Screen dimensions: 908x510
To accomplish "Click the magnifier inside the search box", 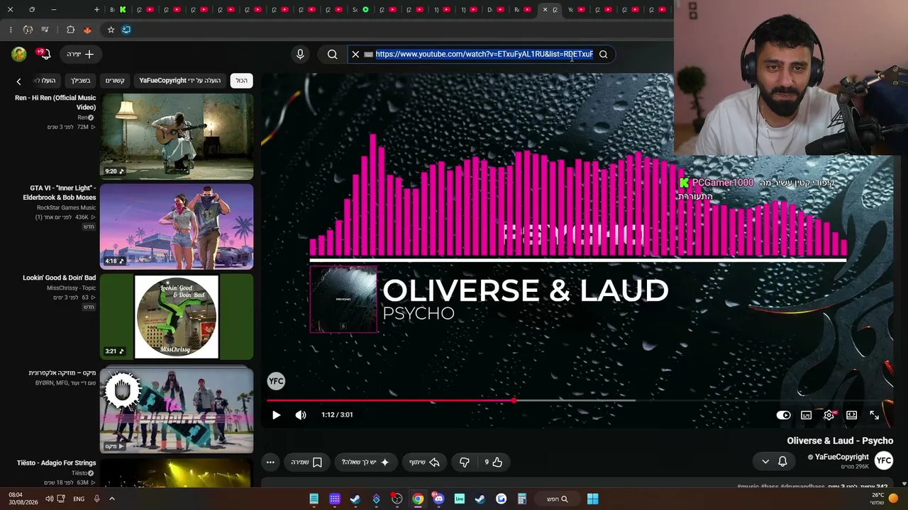I will pos(603,55).
